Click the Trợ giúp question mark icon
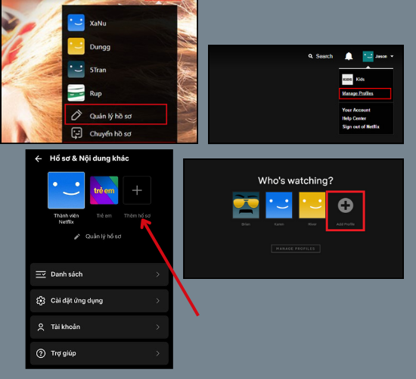The image size is (416, 379). click(41, 353)
